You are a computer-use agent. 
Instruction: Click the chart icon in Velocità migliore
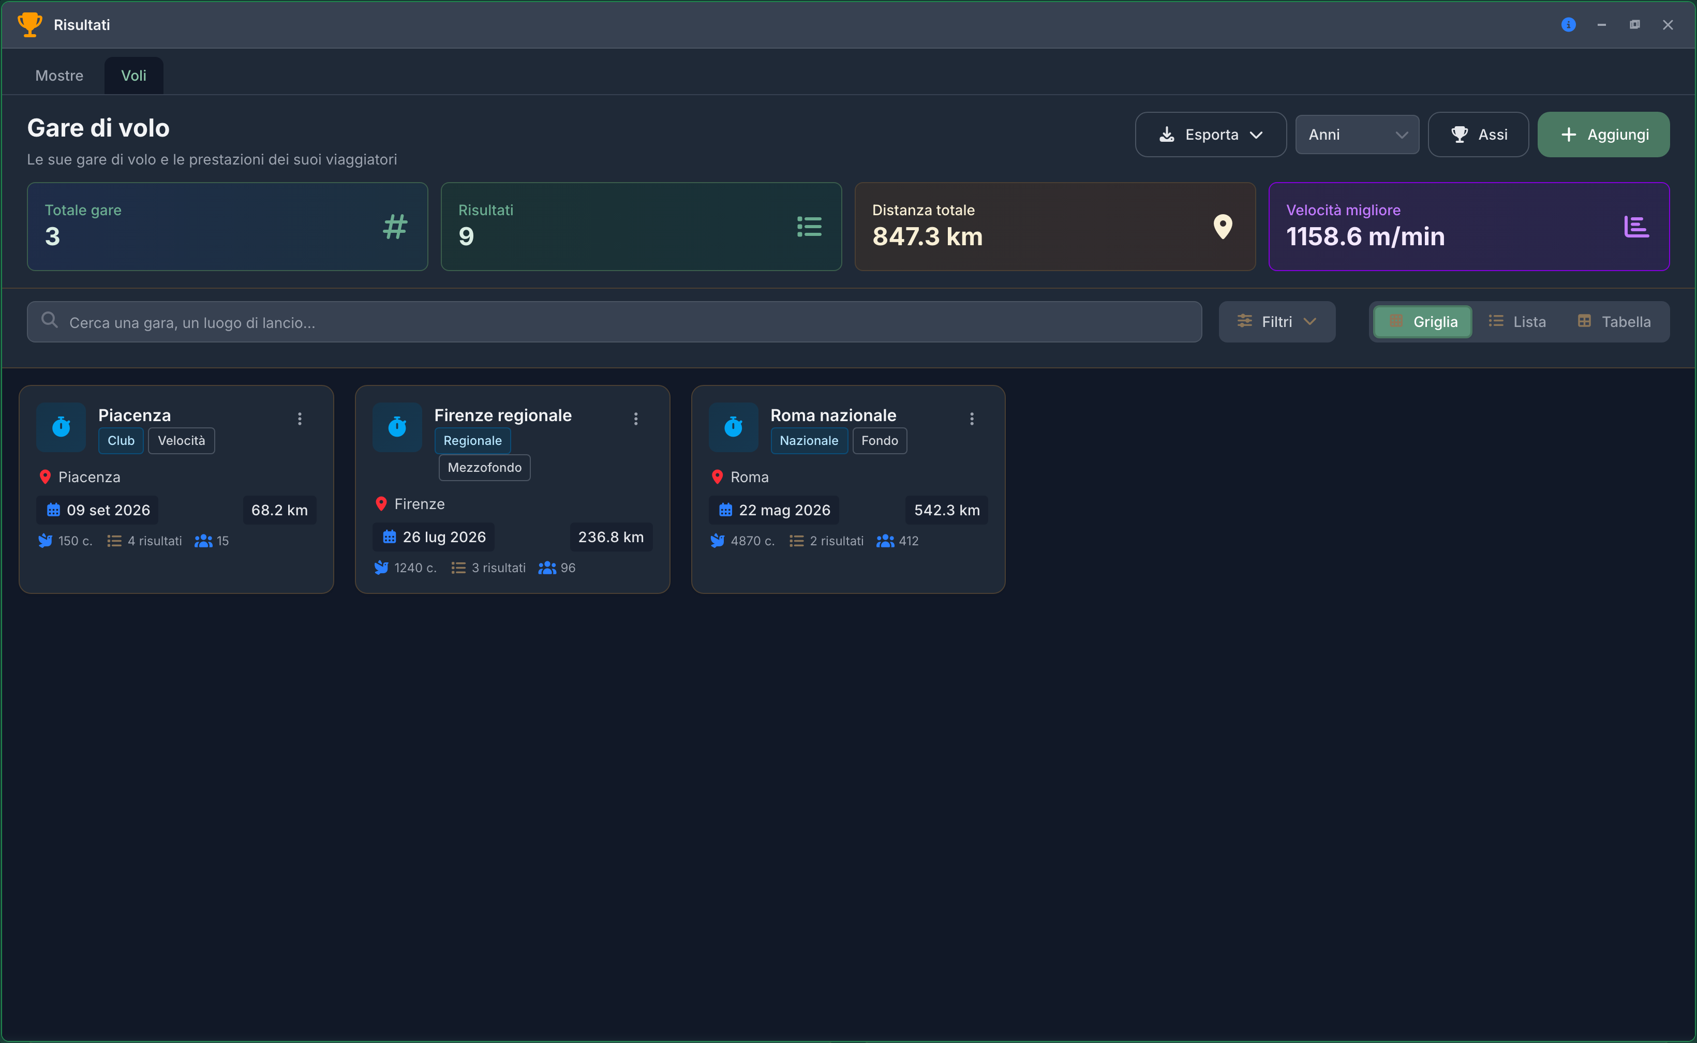click(1636, 226)
